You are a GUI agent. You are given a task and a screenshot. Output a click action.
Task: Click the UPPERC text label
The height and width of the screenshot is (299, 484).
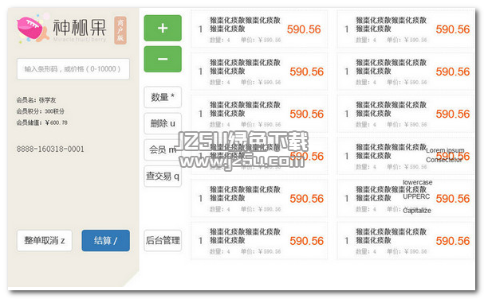(x=416, y=196)
